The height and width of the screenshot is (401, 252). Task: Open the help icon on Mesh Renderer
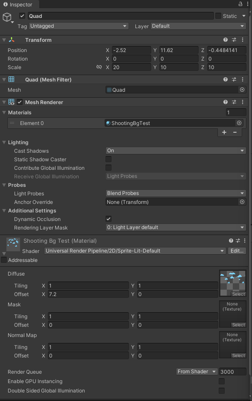click(x=225, y=102)
